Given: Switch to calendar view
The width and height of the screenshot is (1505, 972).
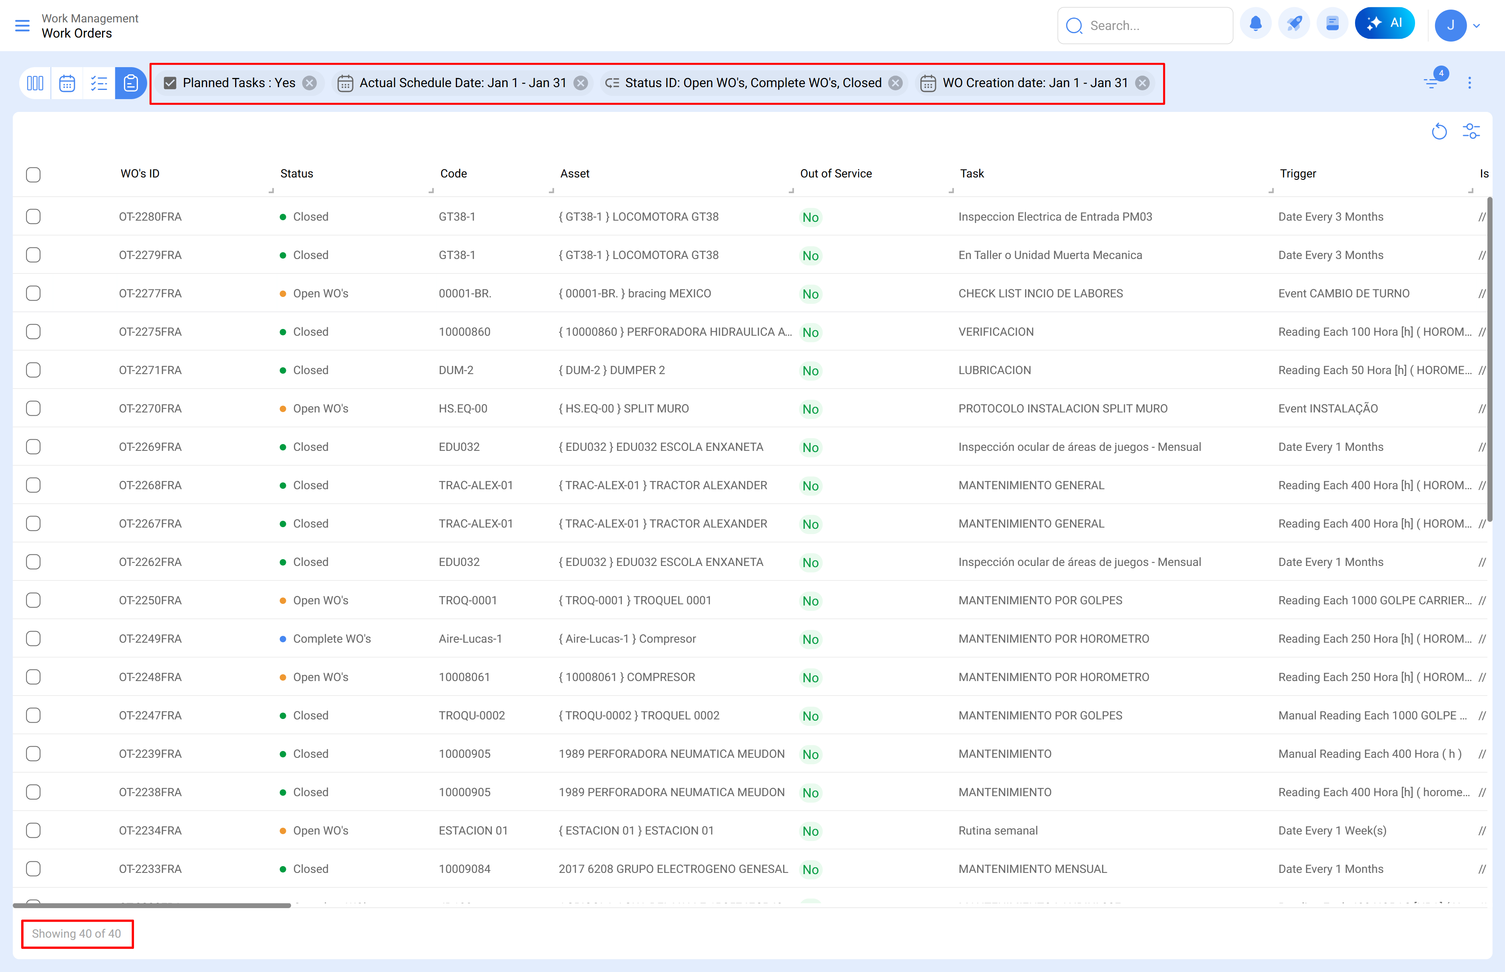Looking at the screenshot, I should (x=67, y=83).
